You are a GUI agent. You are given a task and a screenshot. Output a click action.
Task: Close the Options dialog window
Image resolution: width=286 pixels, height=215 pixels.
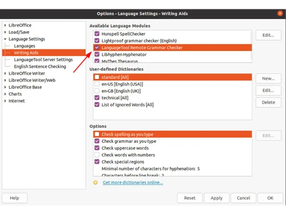pyautogui.click(x=280, y=13)
